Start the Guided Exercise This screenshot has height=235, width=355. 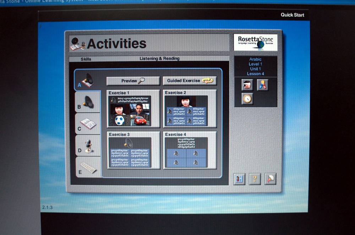[190, 81]
